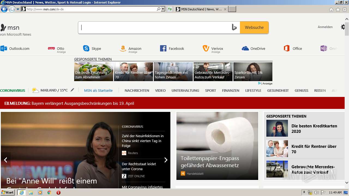This screenshot has height=196, width=349.
Task: Click the Internet Explorer Home icon
Action: coord(331,10)
